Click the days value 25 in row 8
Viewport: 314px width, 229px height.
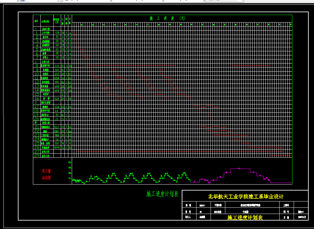[x=70, y=66]
